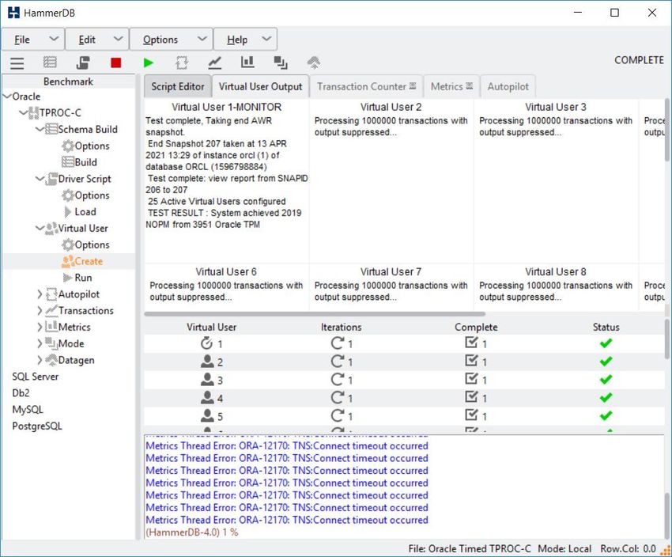This screenshot has width=672, height=557.
Task: Expand the Metrics tree node
Action: click(40, 328)
